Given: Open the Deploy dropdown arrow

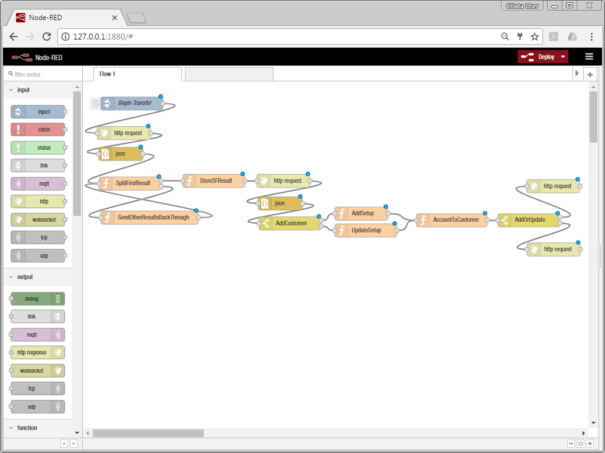Looking at the screenshot, I should point(563,57).
